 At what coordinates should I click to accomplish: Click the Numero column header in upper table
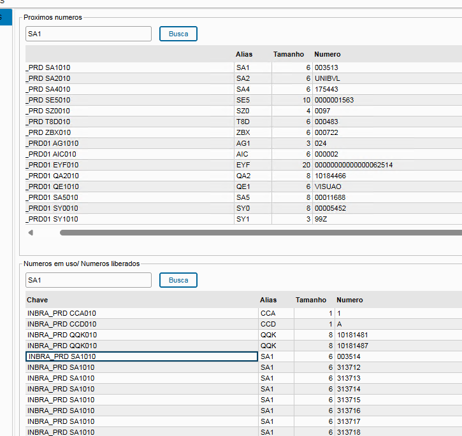coord(328,54)
